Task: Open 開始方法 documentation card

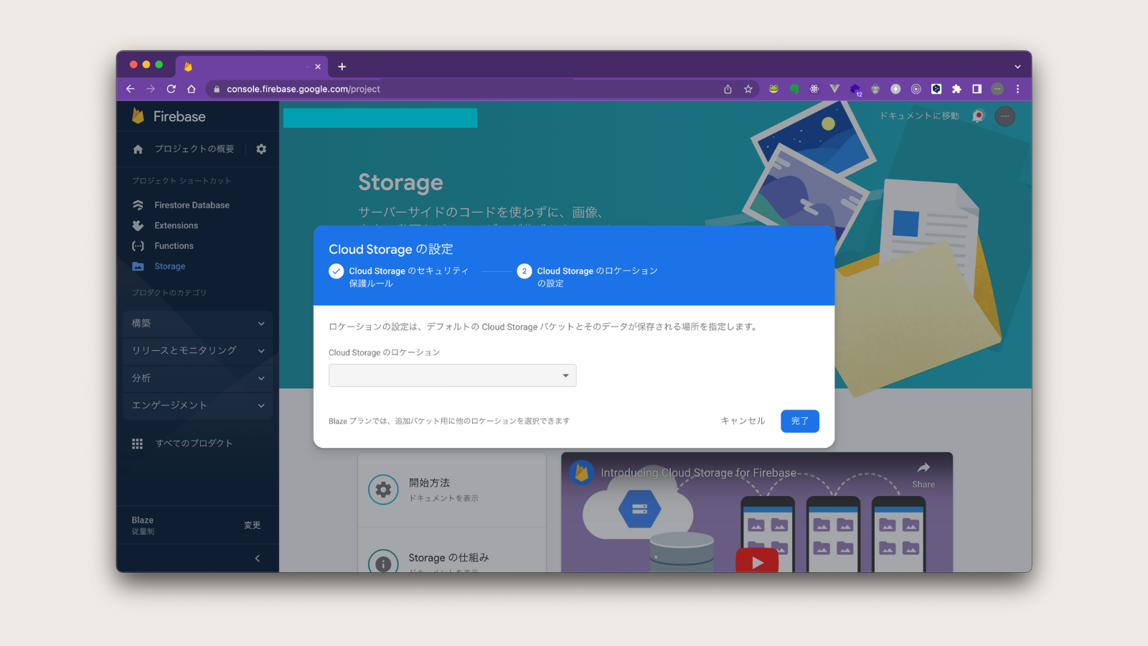Action: (452, 490)
